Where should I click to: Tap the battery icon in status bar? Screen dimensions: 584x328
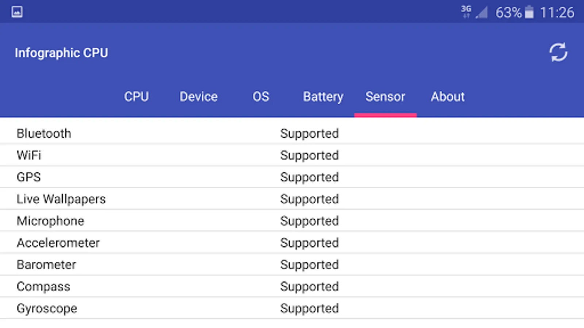click(529, 12)
